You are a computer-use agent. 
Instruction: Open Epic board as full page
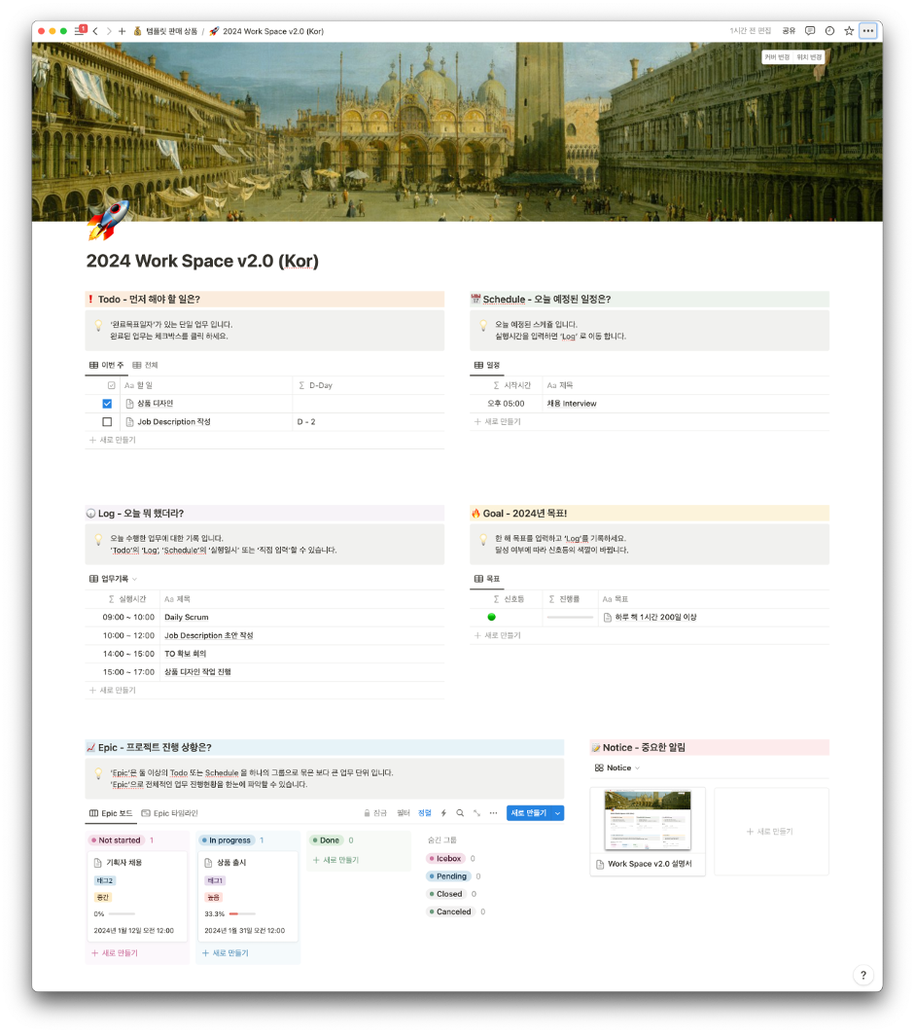pos(476,813)
